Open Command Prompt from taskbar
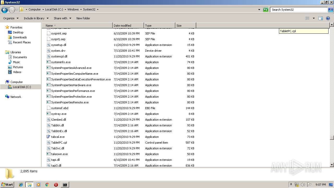The image size is (334, 188). (x=65, y=185)
